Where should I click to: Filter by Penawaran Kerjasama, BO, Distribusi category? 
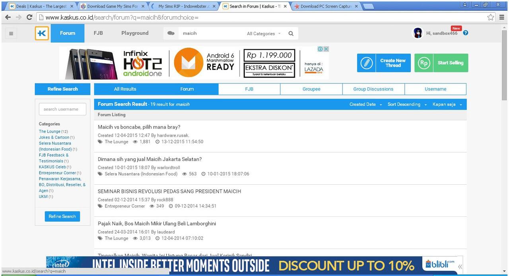click(62, 185)
